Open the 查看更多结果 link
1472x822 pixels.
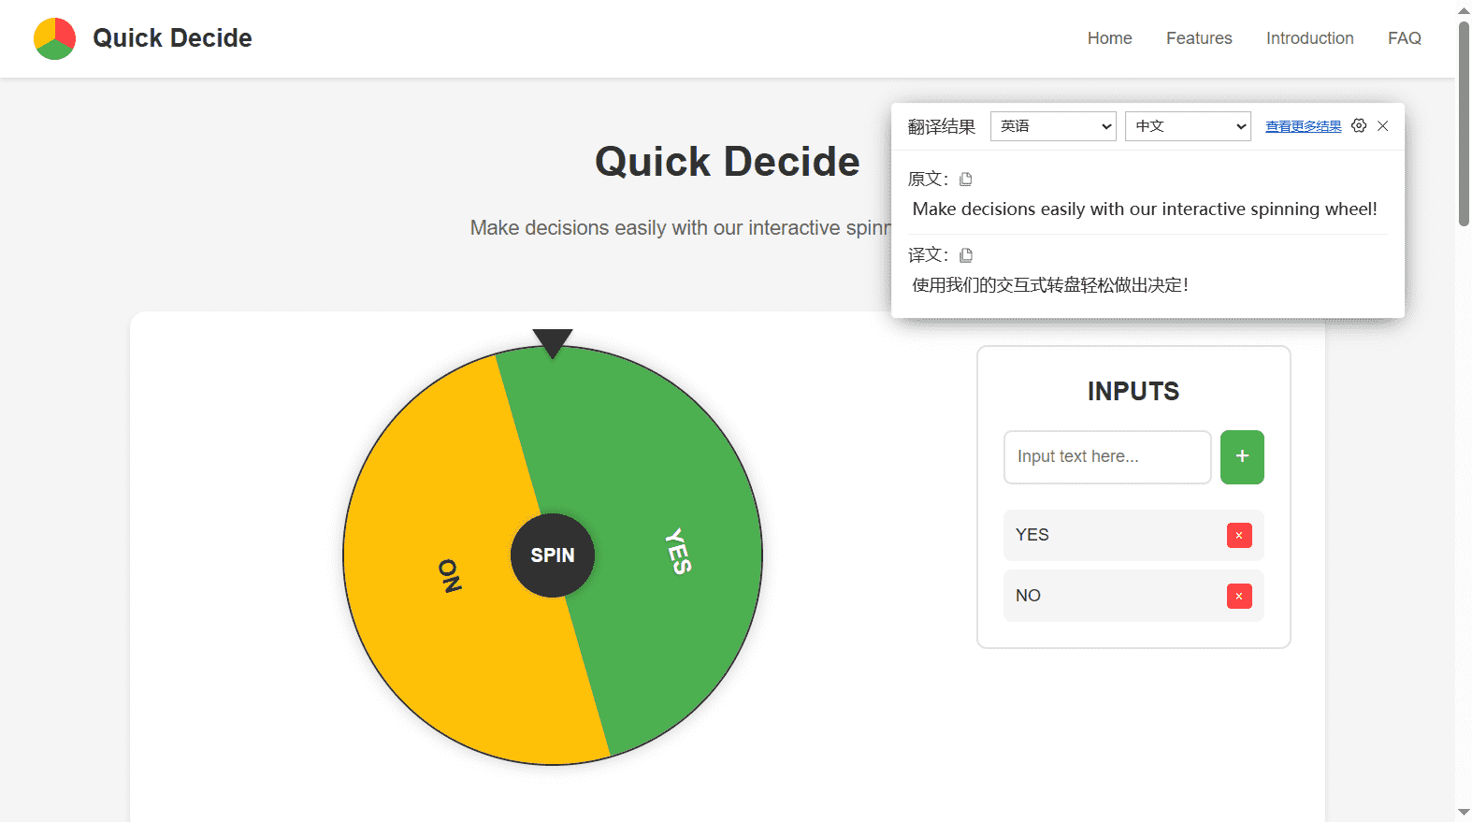[x=1304, y=126]
